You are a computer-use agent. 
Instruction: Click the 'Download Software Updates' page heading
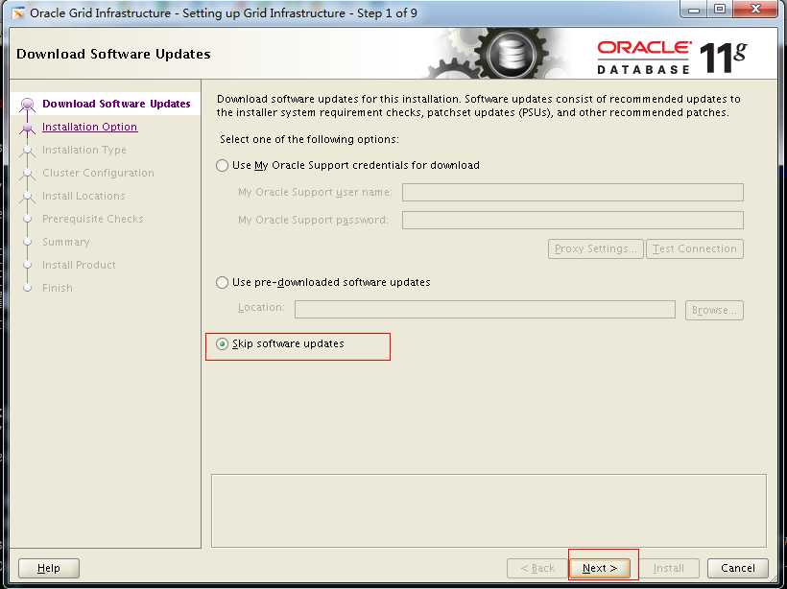(x=113, y=54)
